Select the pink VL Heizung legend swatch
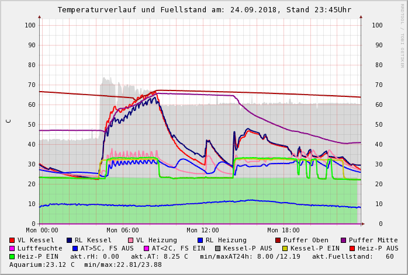 click(131, 240)
